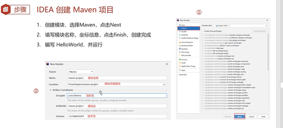Open the Parent <None> dropdown

[x=80, y=72]
